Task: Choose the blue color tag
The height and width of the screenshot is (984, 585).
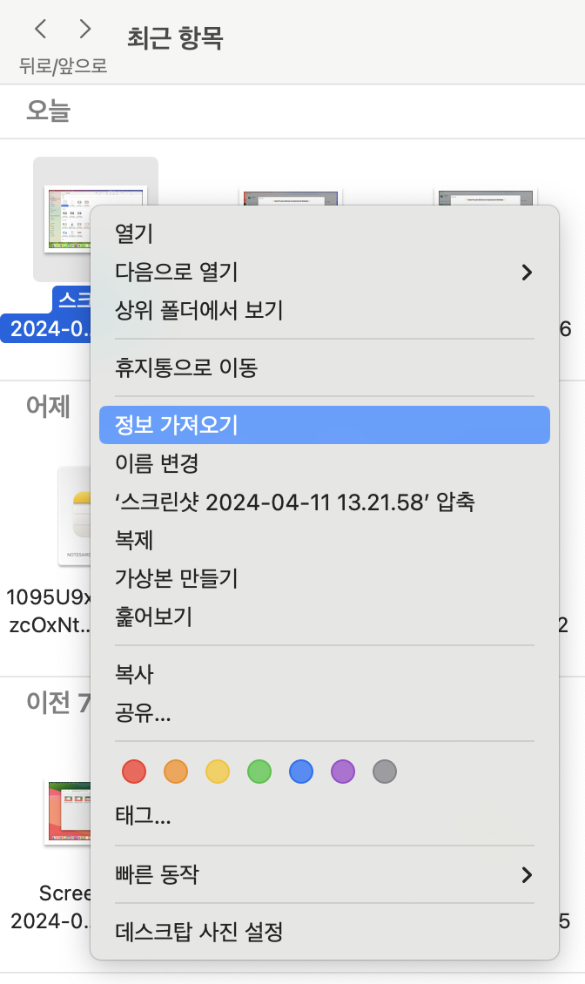Action: [301, 772]
